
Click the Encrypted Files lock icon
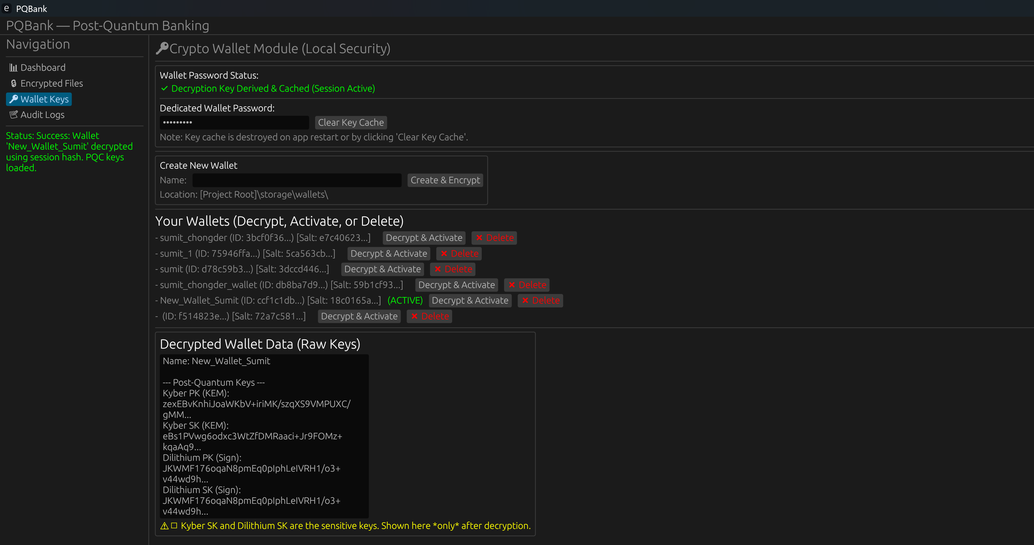click(x=13, y=83)
